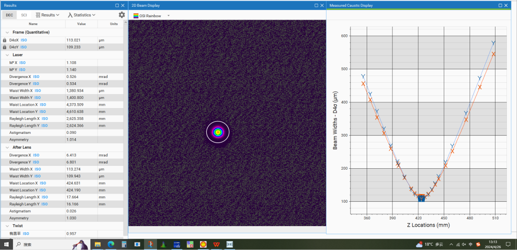Click the beam profiler app taskbar icon
The height and width of the screenshot is (250, 517).
150,244
